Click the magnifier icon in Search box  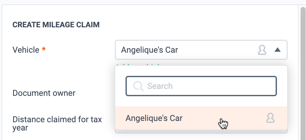point(138,86)
